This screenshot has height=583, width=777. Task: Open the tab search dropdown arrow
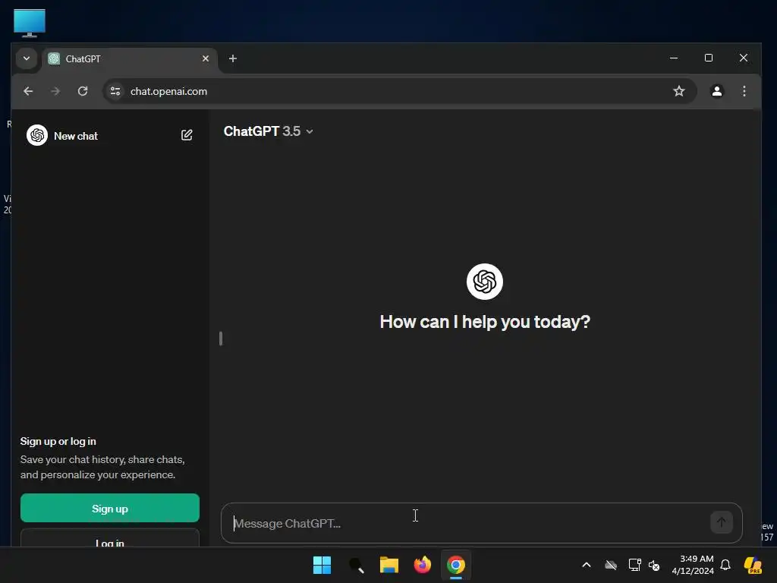click(27, 58)
